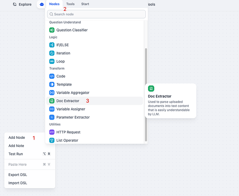Switch to the Tools tab

(70, 4)
